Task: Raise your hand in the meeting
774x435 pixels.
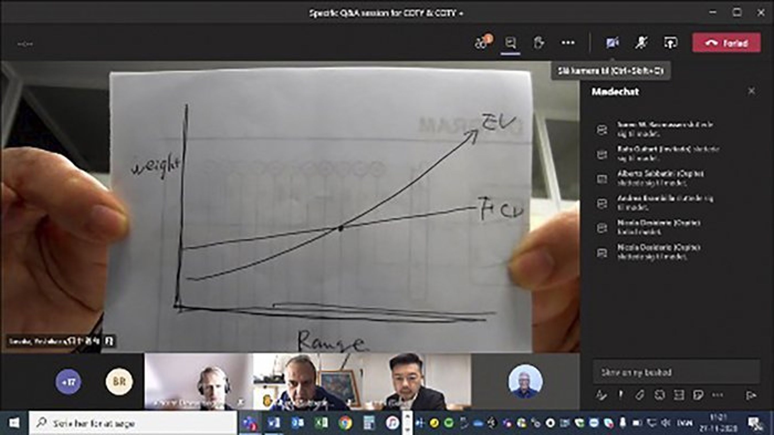Action: [538, 43]
